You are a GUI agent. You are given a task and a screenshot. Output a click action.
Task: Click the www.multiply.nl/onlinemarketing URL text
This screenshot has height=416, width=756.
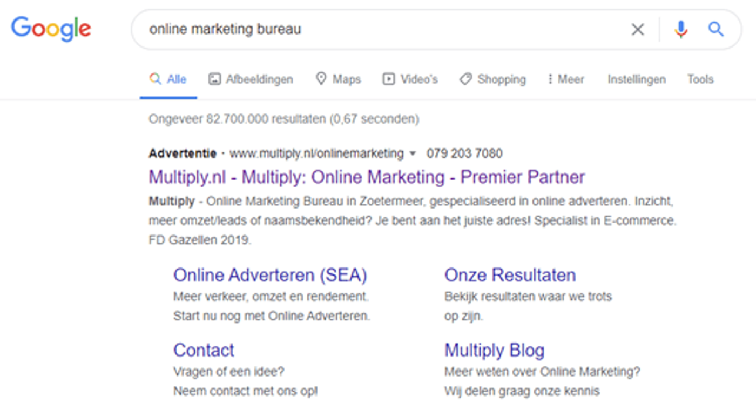click(316, 153)
